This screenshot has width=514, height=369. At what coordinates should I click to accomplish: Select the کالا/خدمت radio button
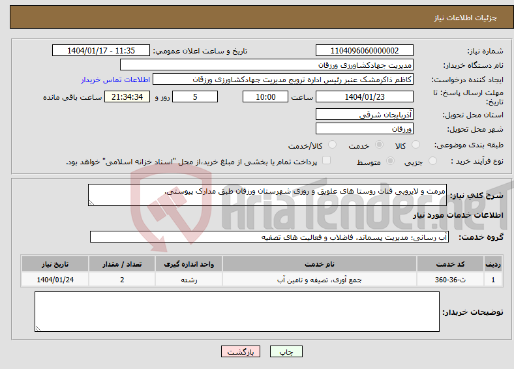pos(332,145)
